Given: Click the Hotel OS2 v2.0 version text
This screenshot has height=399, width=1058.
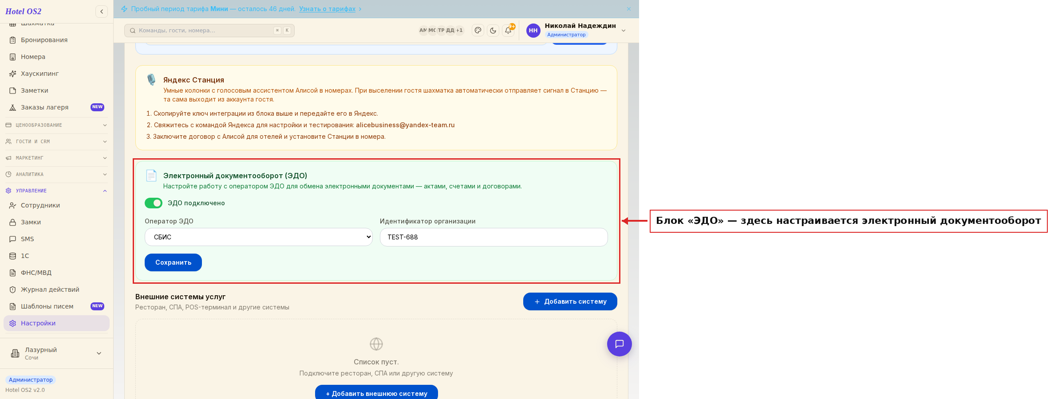Looking at the screenshot, I should point(25,390).
